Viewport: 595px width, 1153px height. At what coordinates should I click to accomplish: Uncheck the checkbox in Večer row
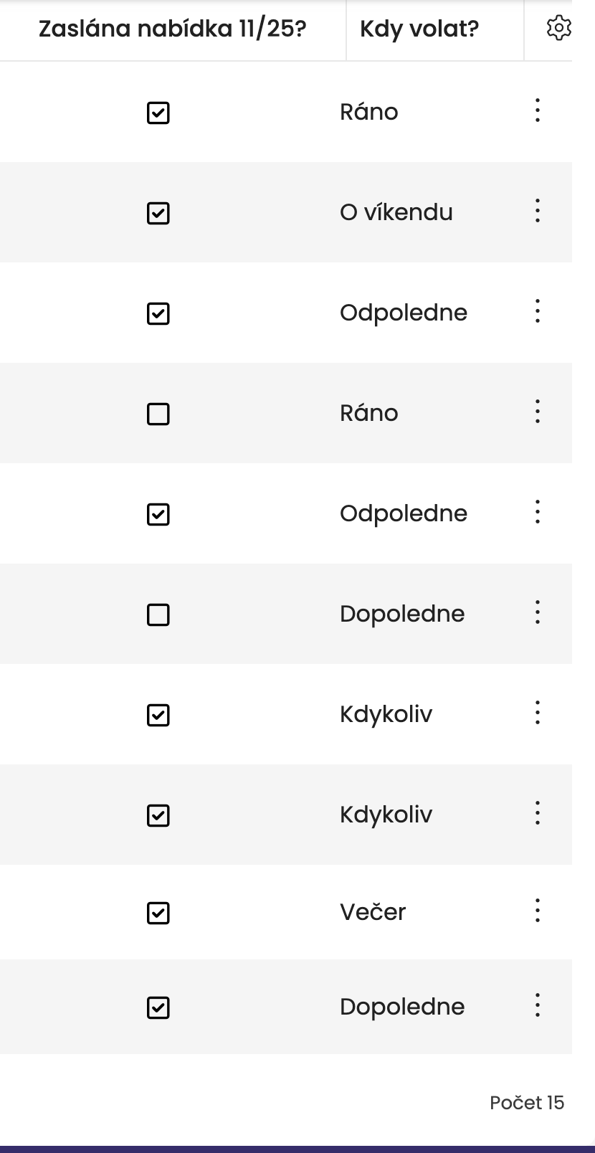[x=158, y=913]
